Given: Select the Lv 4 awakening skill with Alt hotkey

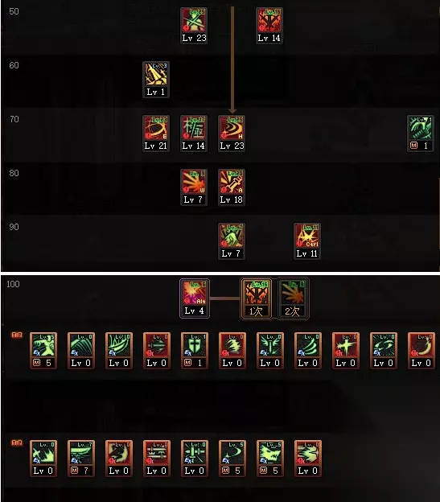Looking at the screenshot, I should [x=195, y=298].
